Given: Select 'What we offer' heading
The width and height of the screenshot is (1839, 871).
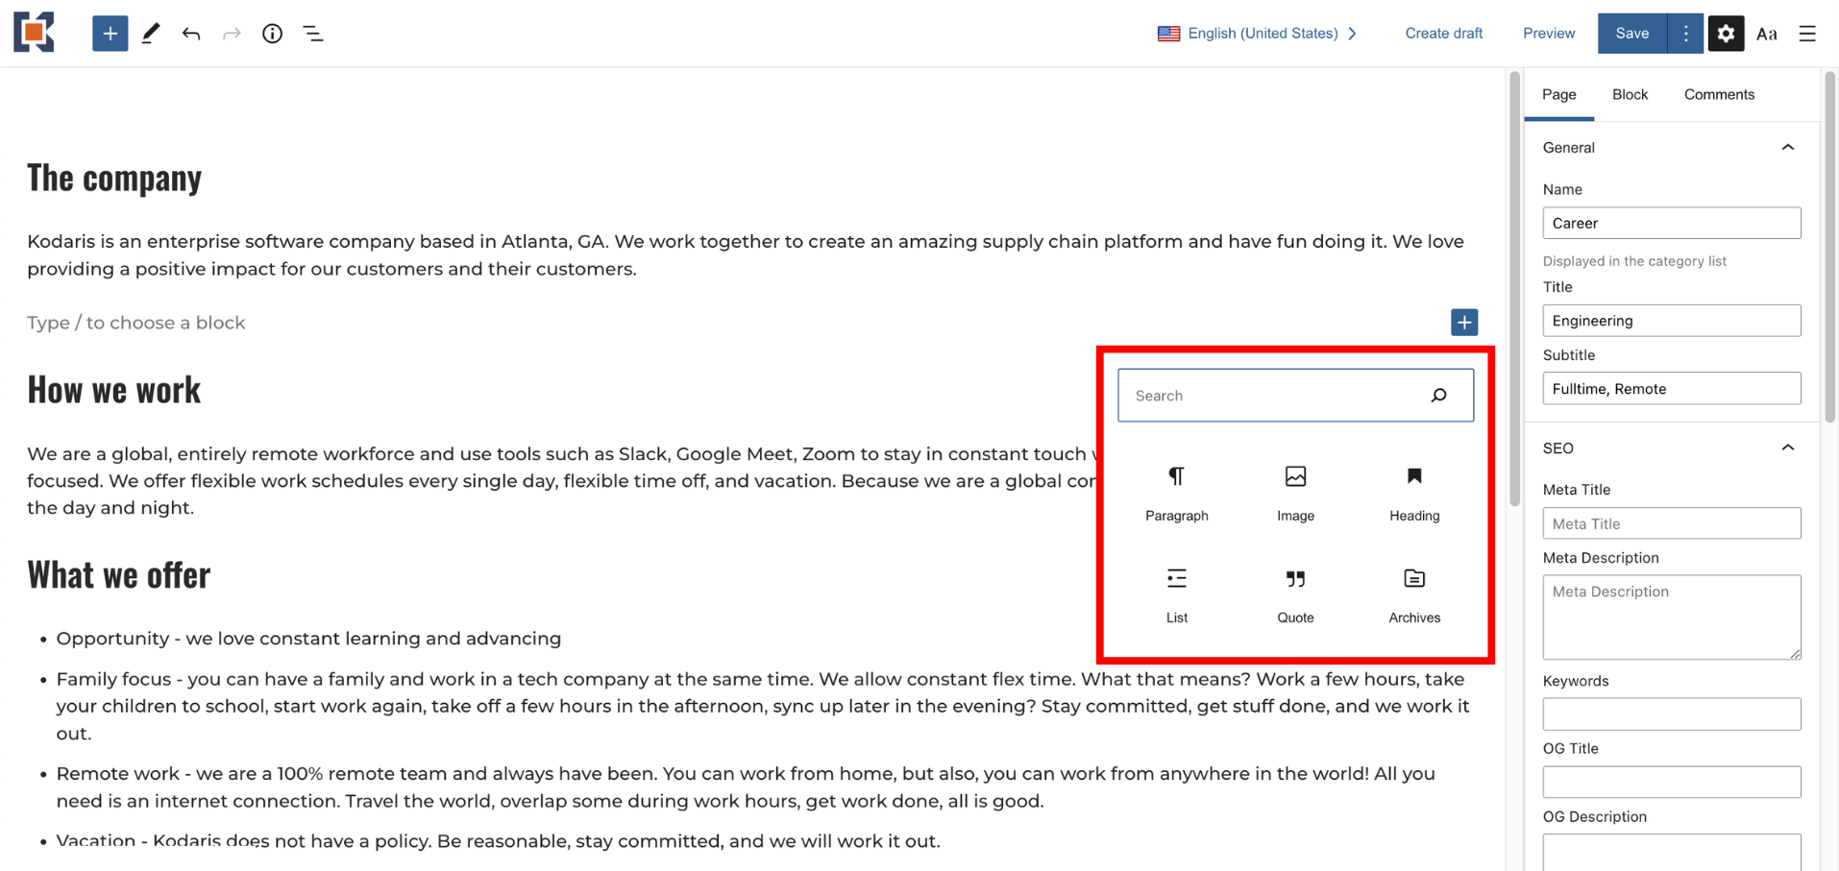Looking at the screenshot, I should [x=118, y=575].
